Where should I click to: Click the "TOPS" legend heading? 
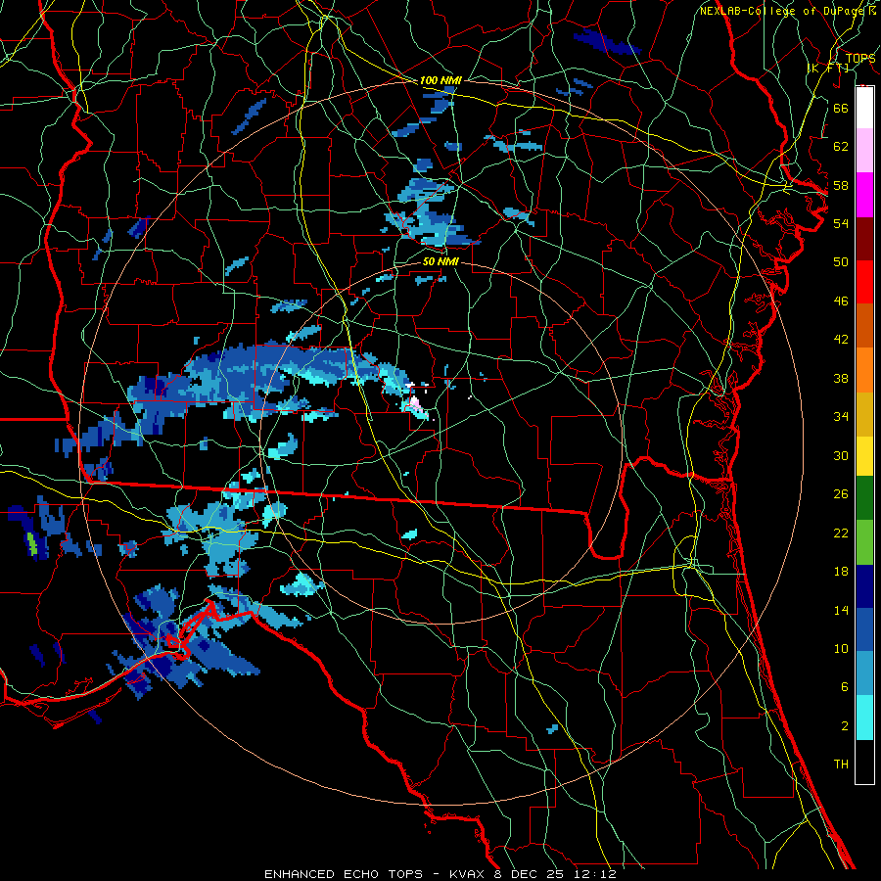click(860, 58)
